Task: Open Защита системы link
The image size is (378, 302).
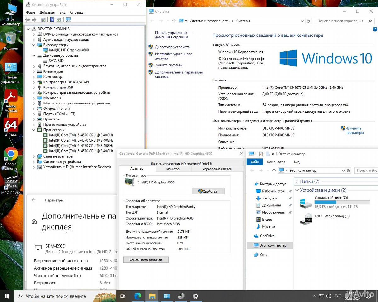Action: click(x=169, y=65)
